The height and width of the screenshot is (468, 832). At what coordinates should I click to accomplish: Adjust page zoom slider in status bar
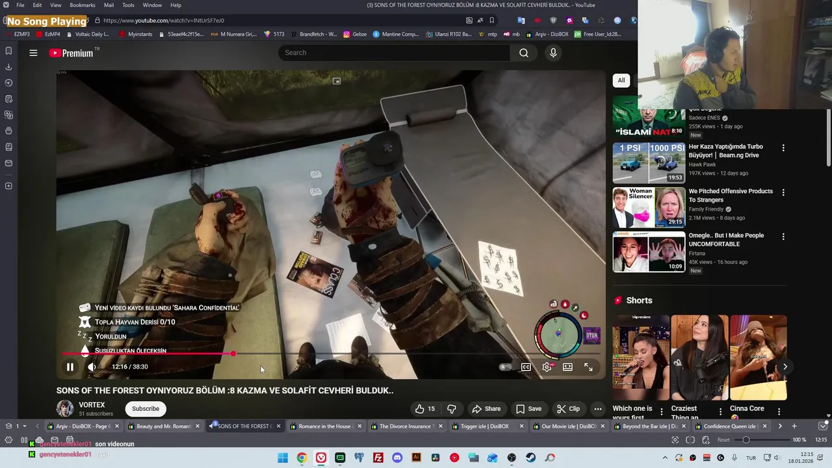[764, 440]
